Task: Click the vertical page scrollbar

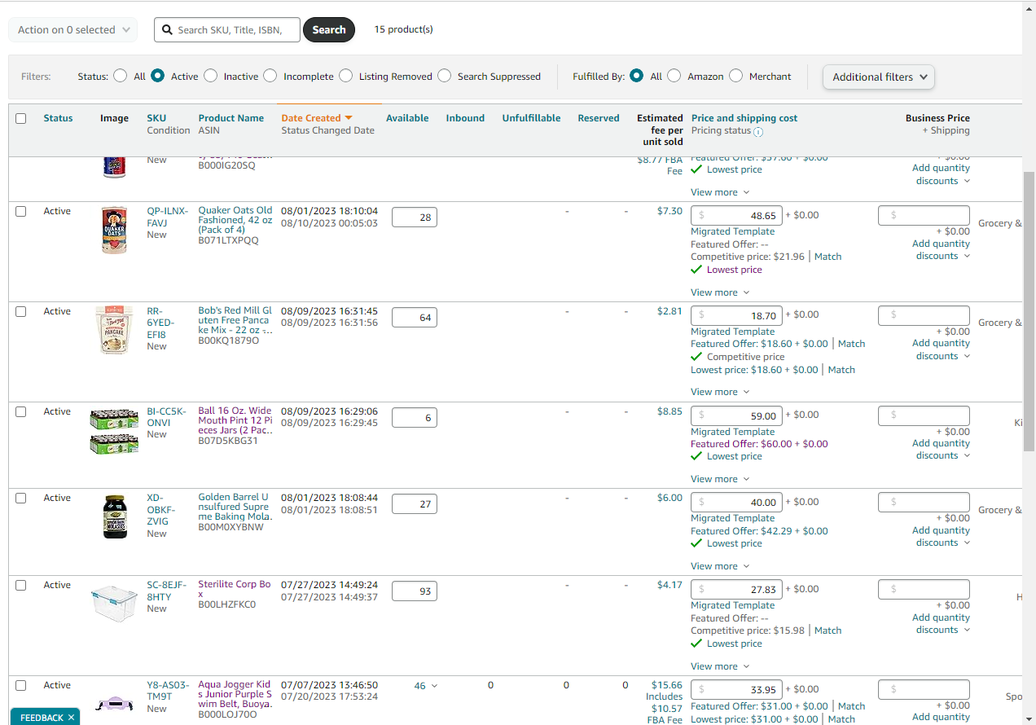Action: point(1029,310)
